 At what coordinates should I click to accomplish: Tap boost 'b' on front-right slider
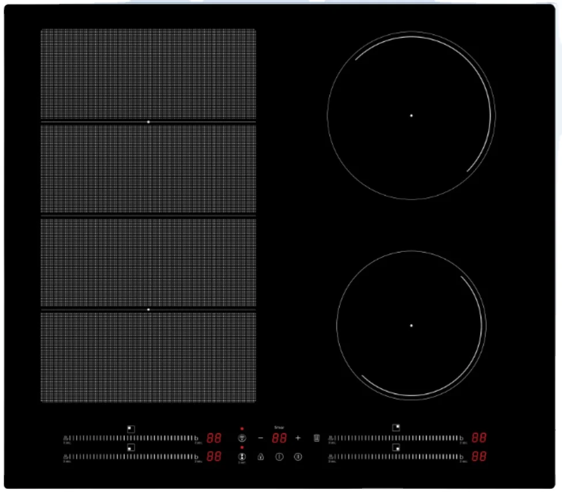(462, 457)
